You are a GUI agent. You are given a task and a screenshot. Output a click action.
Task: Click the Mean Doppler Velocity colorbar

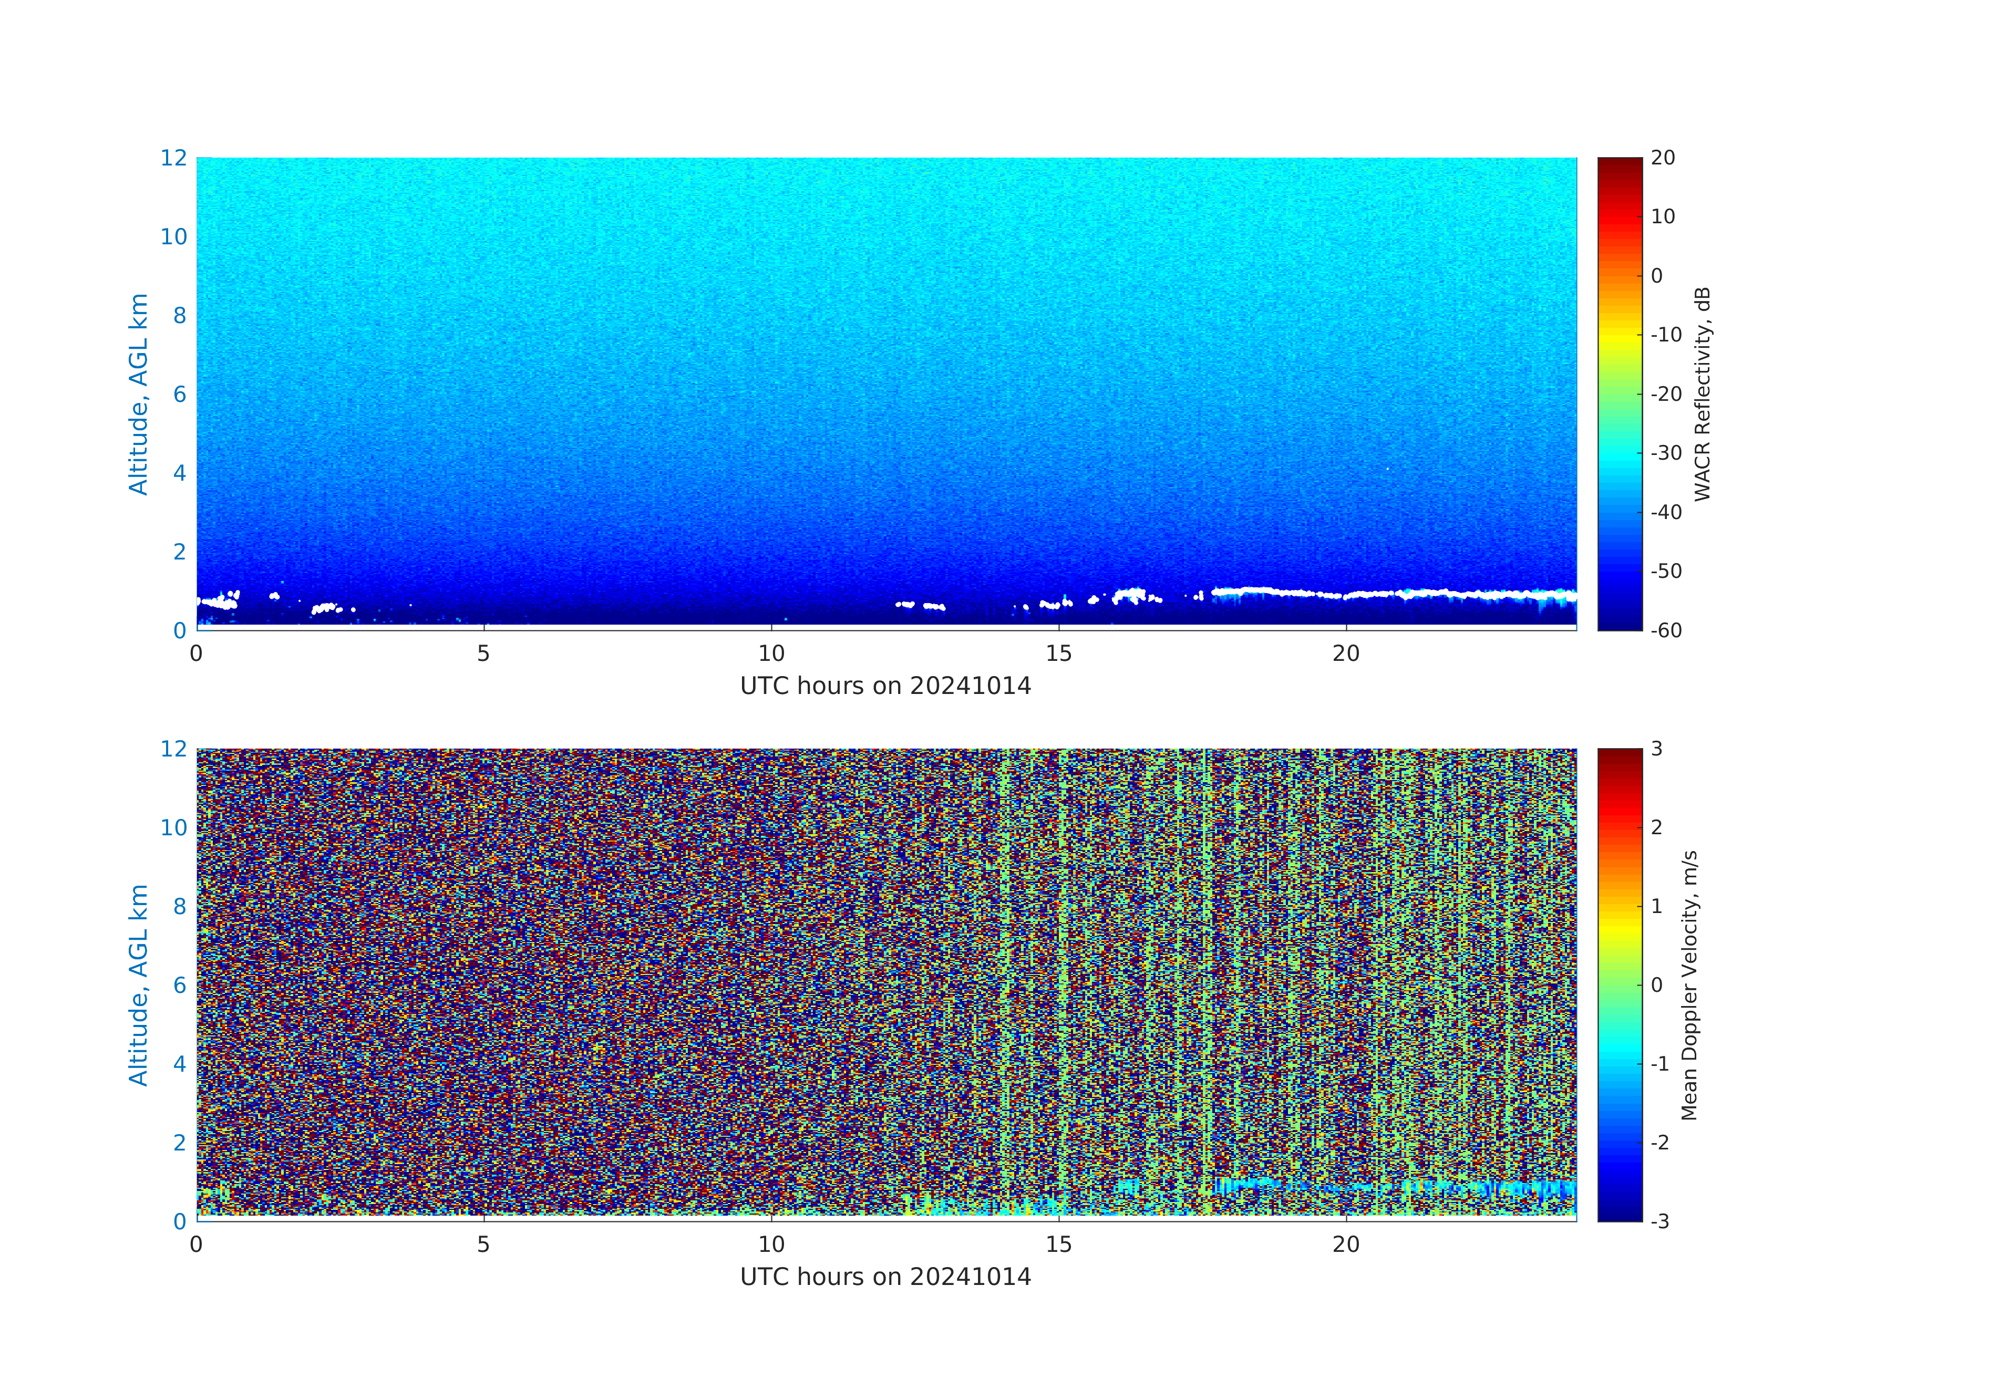click(1619, 984)
